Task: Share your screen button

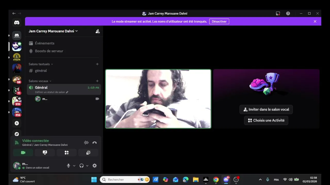Action: click(x=45, y=153)
